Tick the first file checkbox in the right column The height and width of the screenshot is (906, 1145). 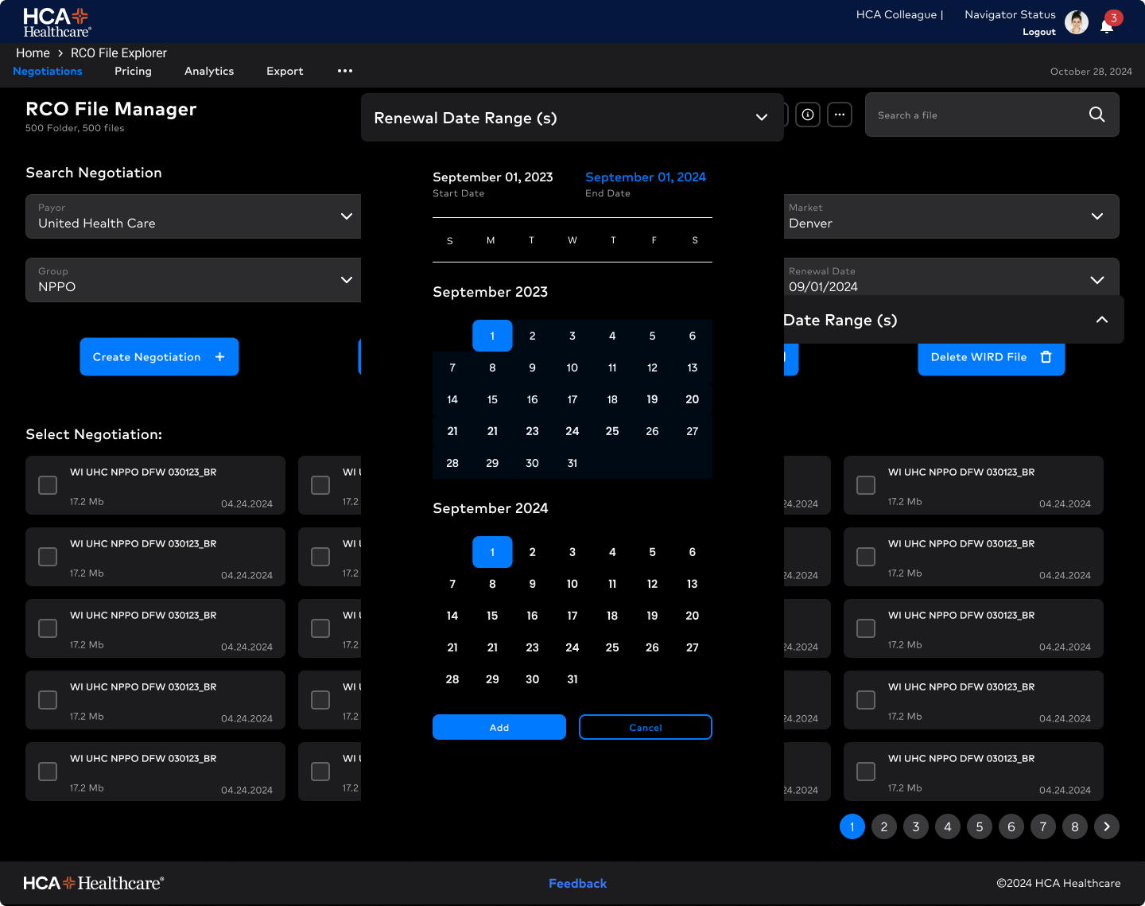(x=866, y=485)
